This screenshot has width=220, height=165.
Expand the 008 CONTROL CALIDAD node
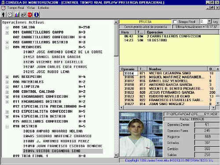pos(7,92)
